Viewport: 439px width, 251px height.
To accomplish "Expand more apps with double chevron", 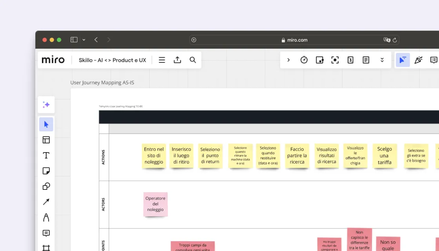I will click(x=382, y=60).
